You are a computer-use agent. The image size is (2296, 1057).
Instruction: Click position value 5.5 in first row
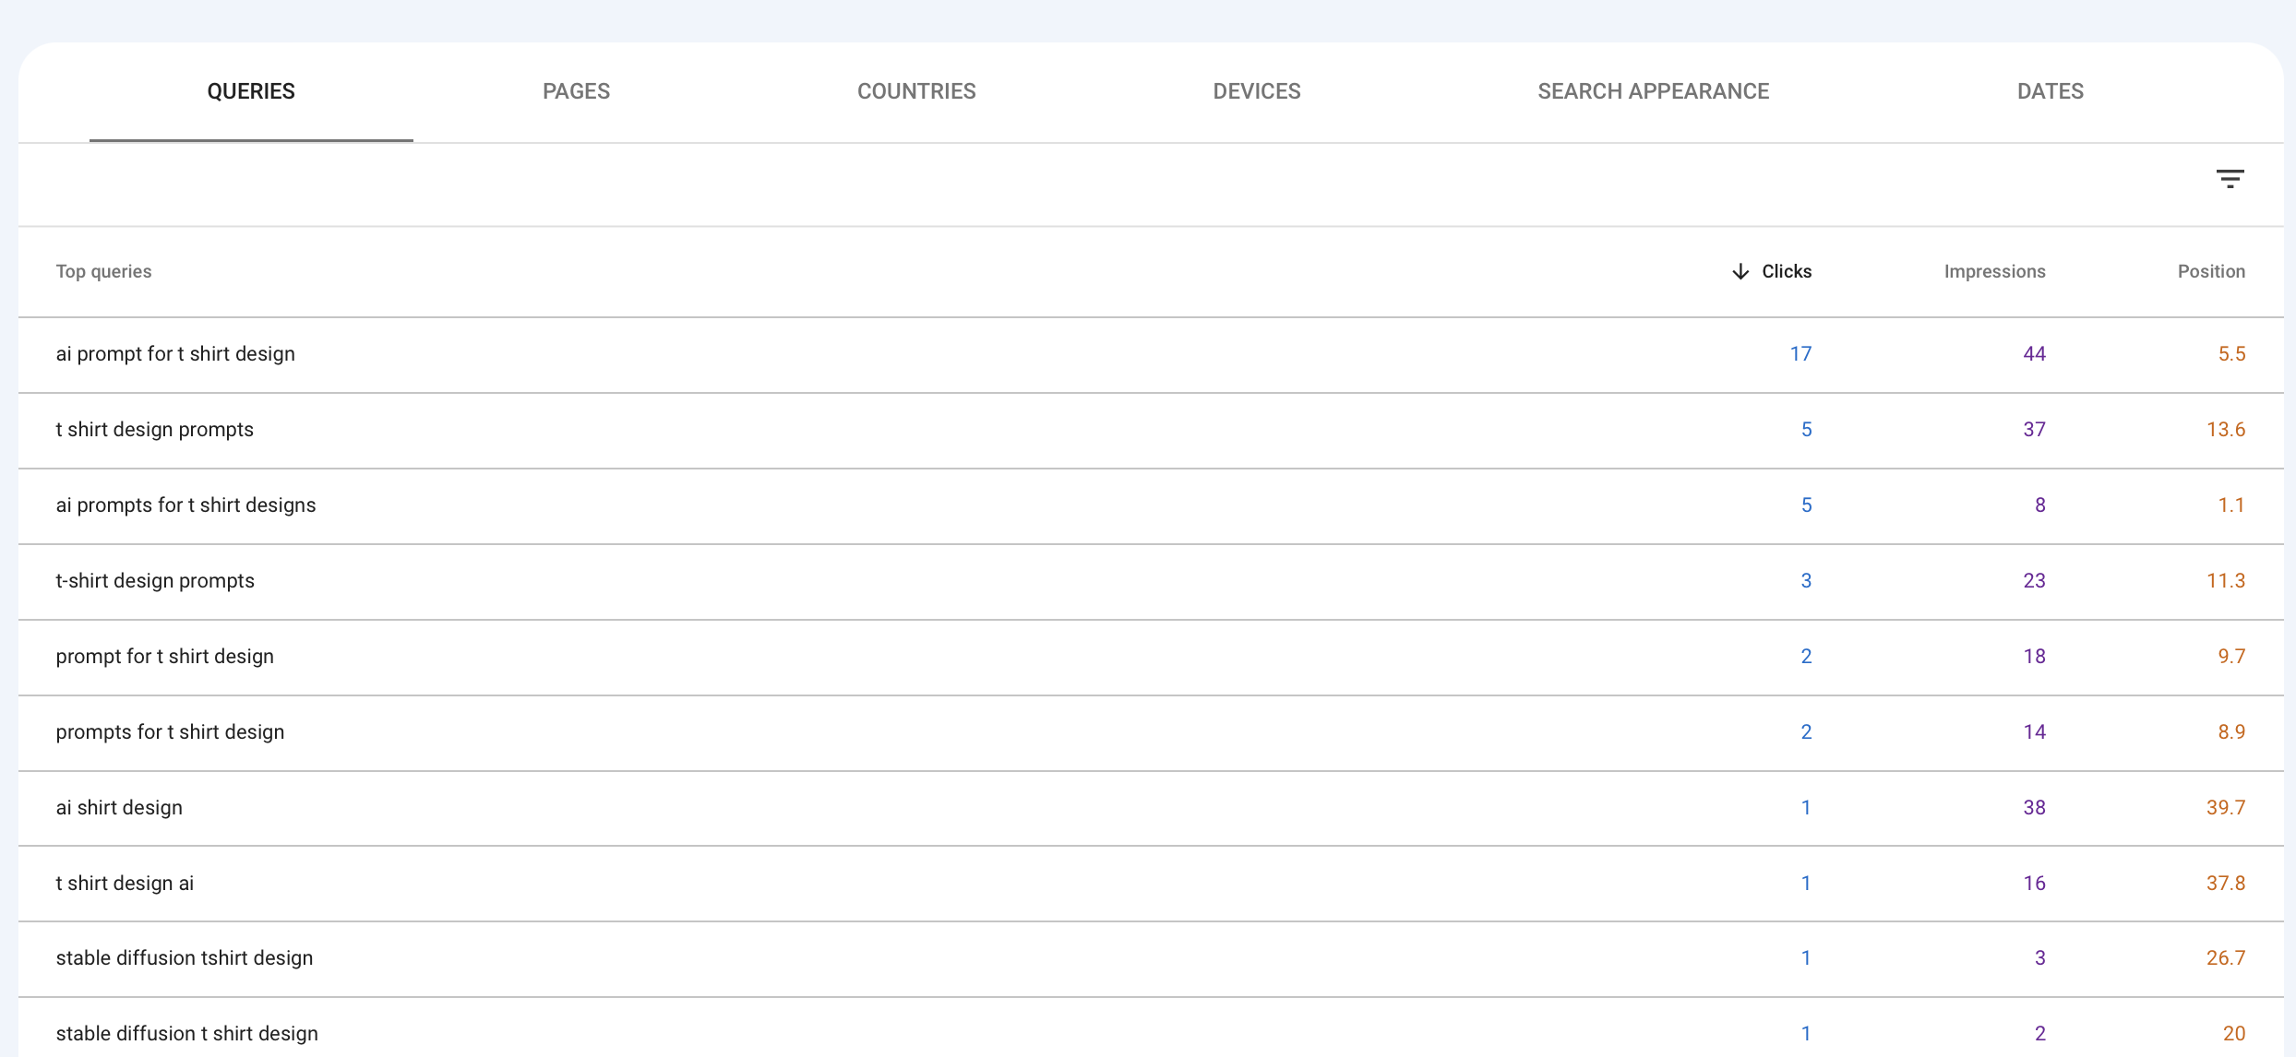point(2232,353)
